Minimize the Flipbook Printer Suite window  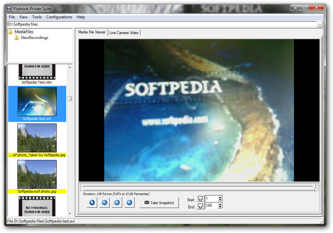295,8
